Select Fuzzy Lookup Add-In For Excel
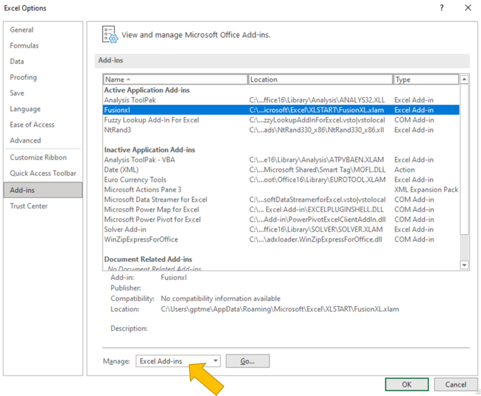The height and width of the screenshot is (396, 481). (281, 120)
